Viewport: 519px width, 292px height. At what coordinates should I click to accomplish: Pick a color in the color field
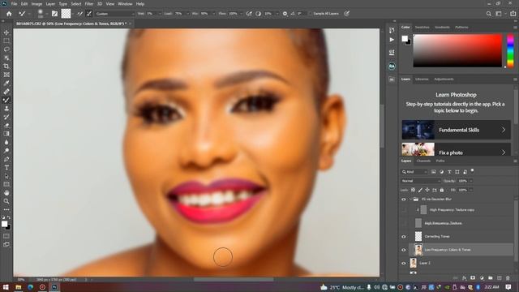[457, 50]
